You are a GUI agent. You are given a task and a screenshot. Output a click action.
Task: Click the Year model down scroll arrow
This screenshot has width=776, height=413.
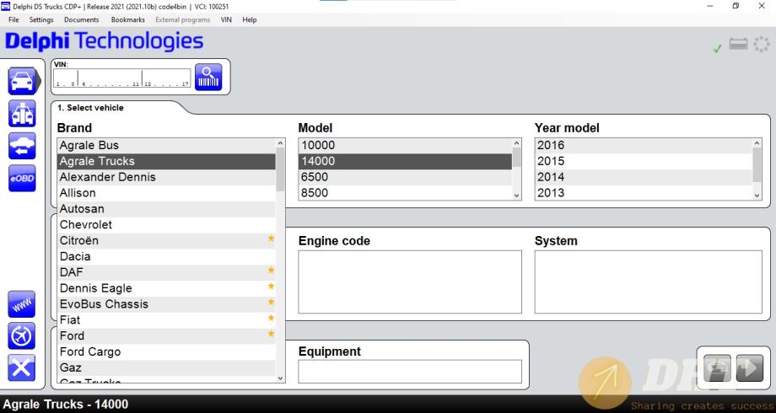(x=757, y=195)
